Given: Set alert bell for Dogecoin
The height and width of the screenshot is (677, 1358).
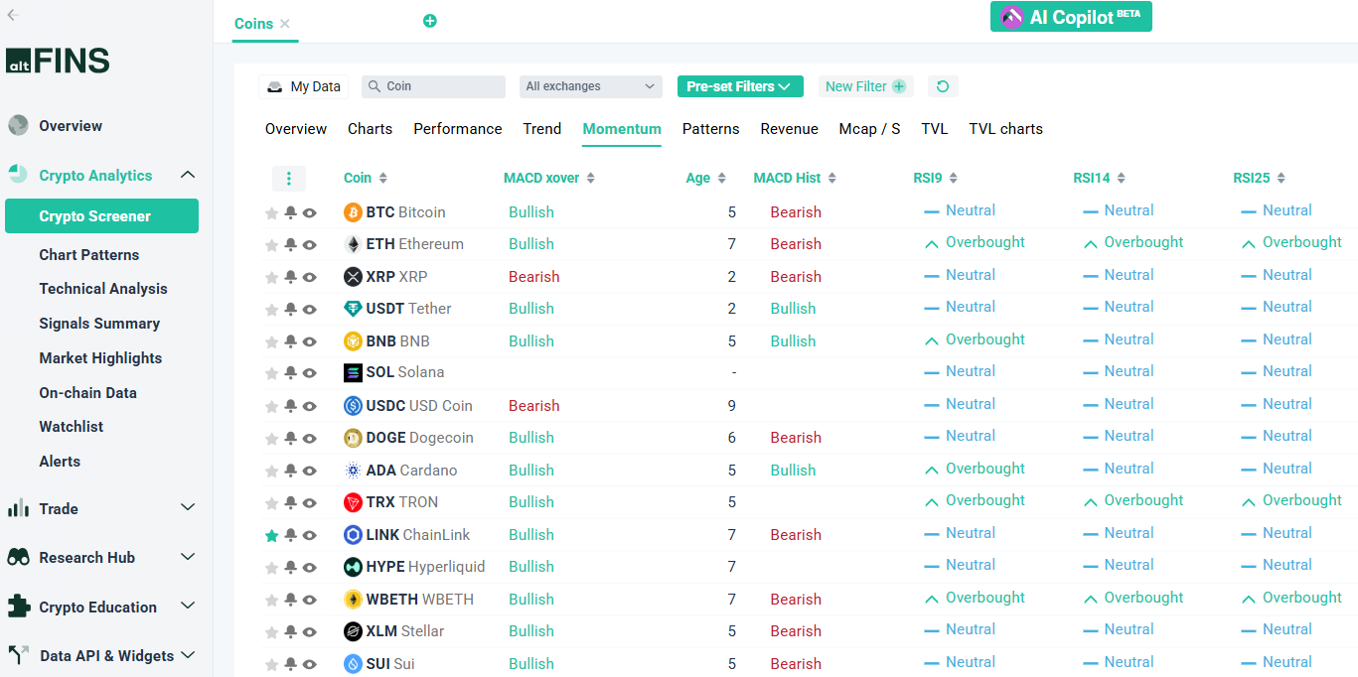Looking at the screenshot, I should click(290, 438).
